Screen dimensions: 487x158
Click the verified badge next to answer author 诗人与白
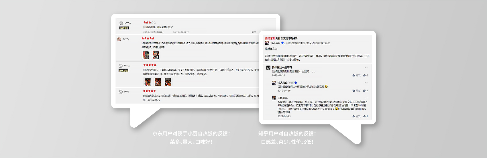pos(282,43)
